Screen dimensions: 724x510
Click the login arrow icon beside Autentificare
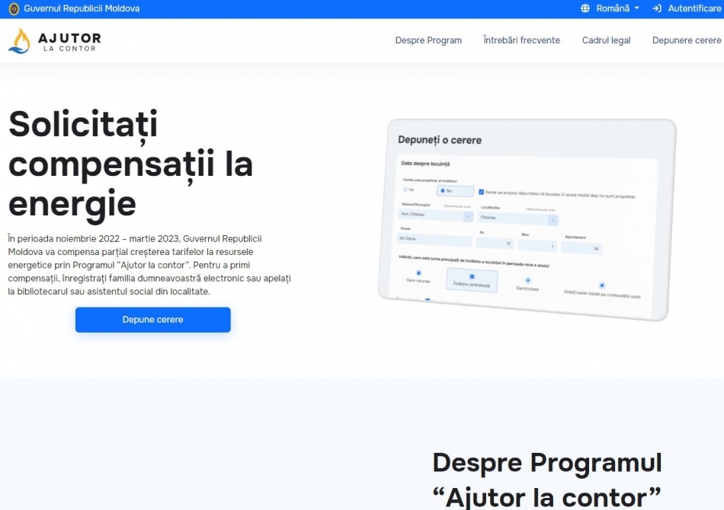point(657,8)
